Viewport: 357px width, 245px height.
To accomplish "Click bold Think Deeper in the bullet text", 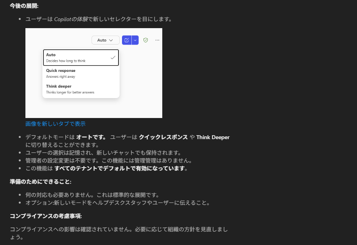I will click(x=213, y=137).
